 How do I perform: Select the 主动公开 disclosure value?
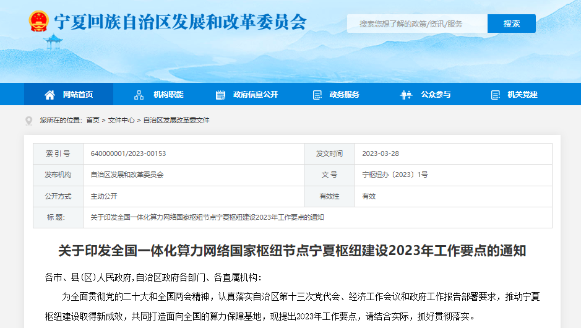[104, 196]
